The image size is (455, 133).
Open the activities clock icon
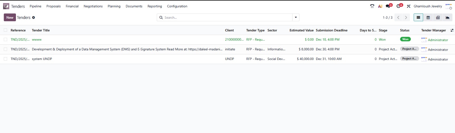(x=399, y=6)
